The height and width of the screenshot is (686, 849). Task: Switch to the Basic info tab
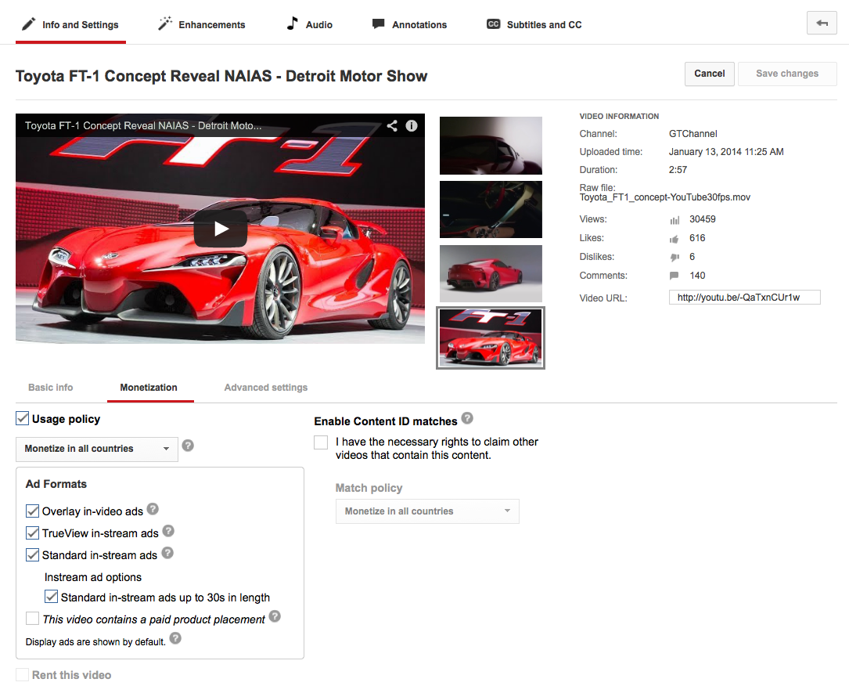51,388
